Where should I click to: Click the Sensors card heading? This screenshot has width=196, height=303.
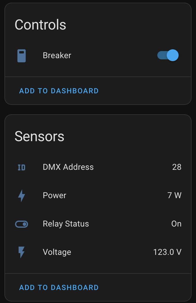pyautogui.click(x=39, y=136)
